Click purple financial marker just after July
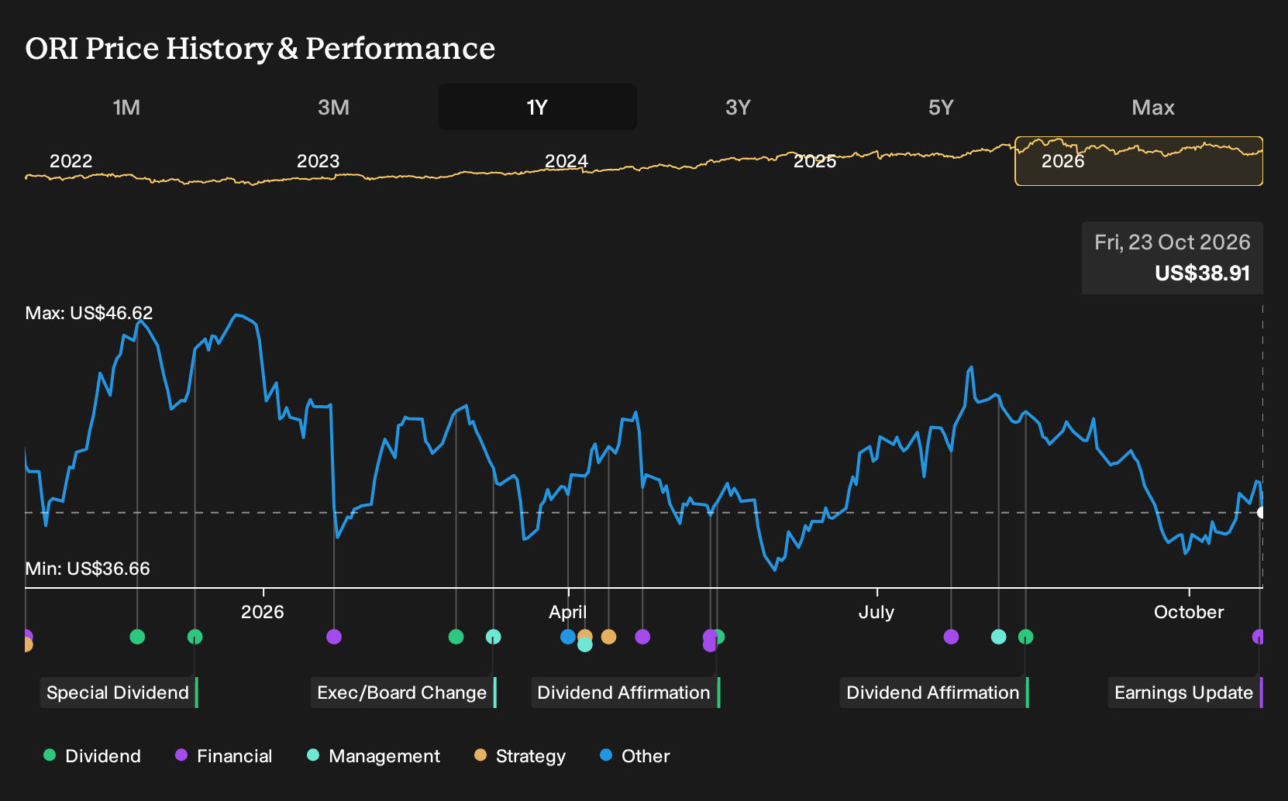The image size is (1288, 801). point(952,637)
